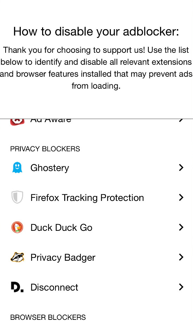The height and width of the screenshot is (323, 193).
Task: Expand the Privacy Badger chevron arrow
Action: [181, 257]
